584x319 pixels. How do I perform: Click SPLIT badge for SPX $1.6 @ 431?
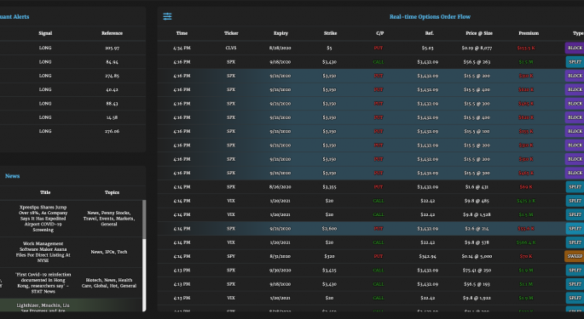(x=575, y=186)
